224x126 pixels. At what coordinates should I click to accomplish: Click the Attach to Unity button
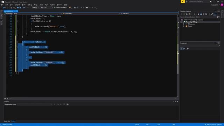61,8
